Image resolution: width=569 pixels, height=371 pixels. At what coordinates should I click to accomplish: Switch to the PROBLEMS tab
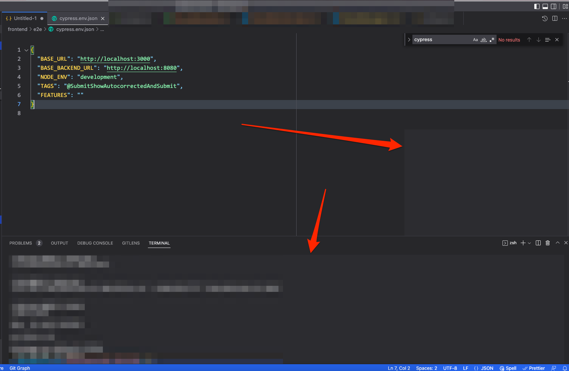(21, 243)
